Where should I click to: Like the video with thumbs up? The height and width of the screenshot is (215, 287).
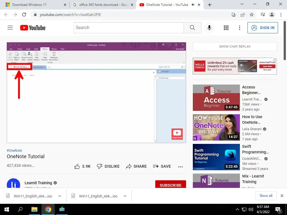tap(82, 166)
